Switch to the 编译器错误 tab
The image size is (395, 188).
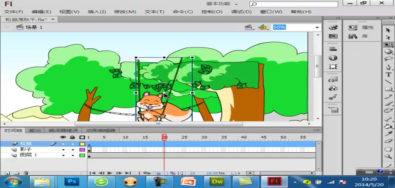coord(63,130)
